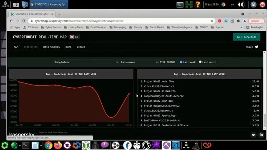Open the text document icon in dock
The image size is (267, 150).
[35, 145]
